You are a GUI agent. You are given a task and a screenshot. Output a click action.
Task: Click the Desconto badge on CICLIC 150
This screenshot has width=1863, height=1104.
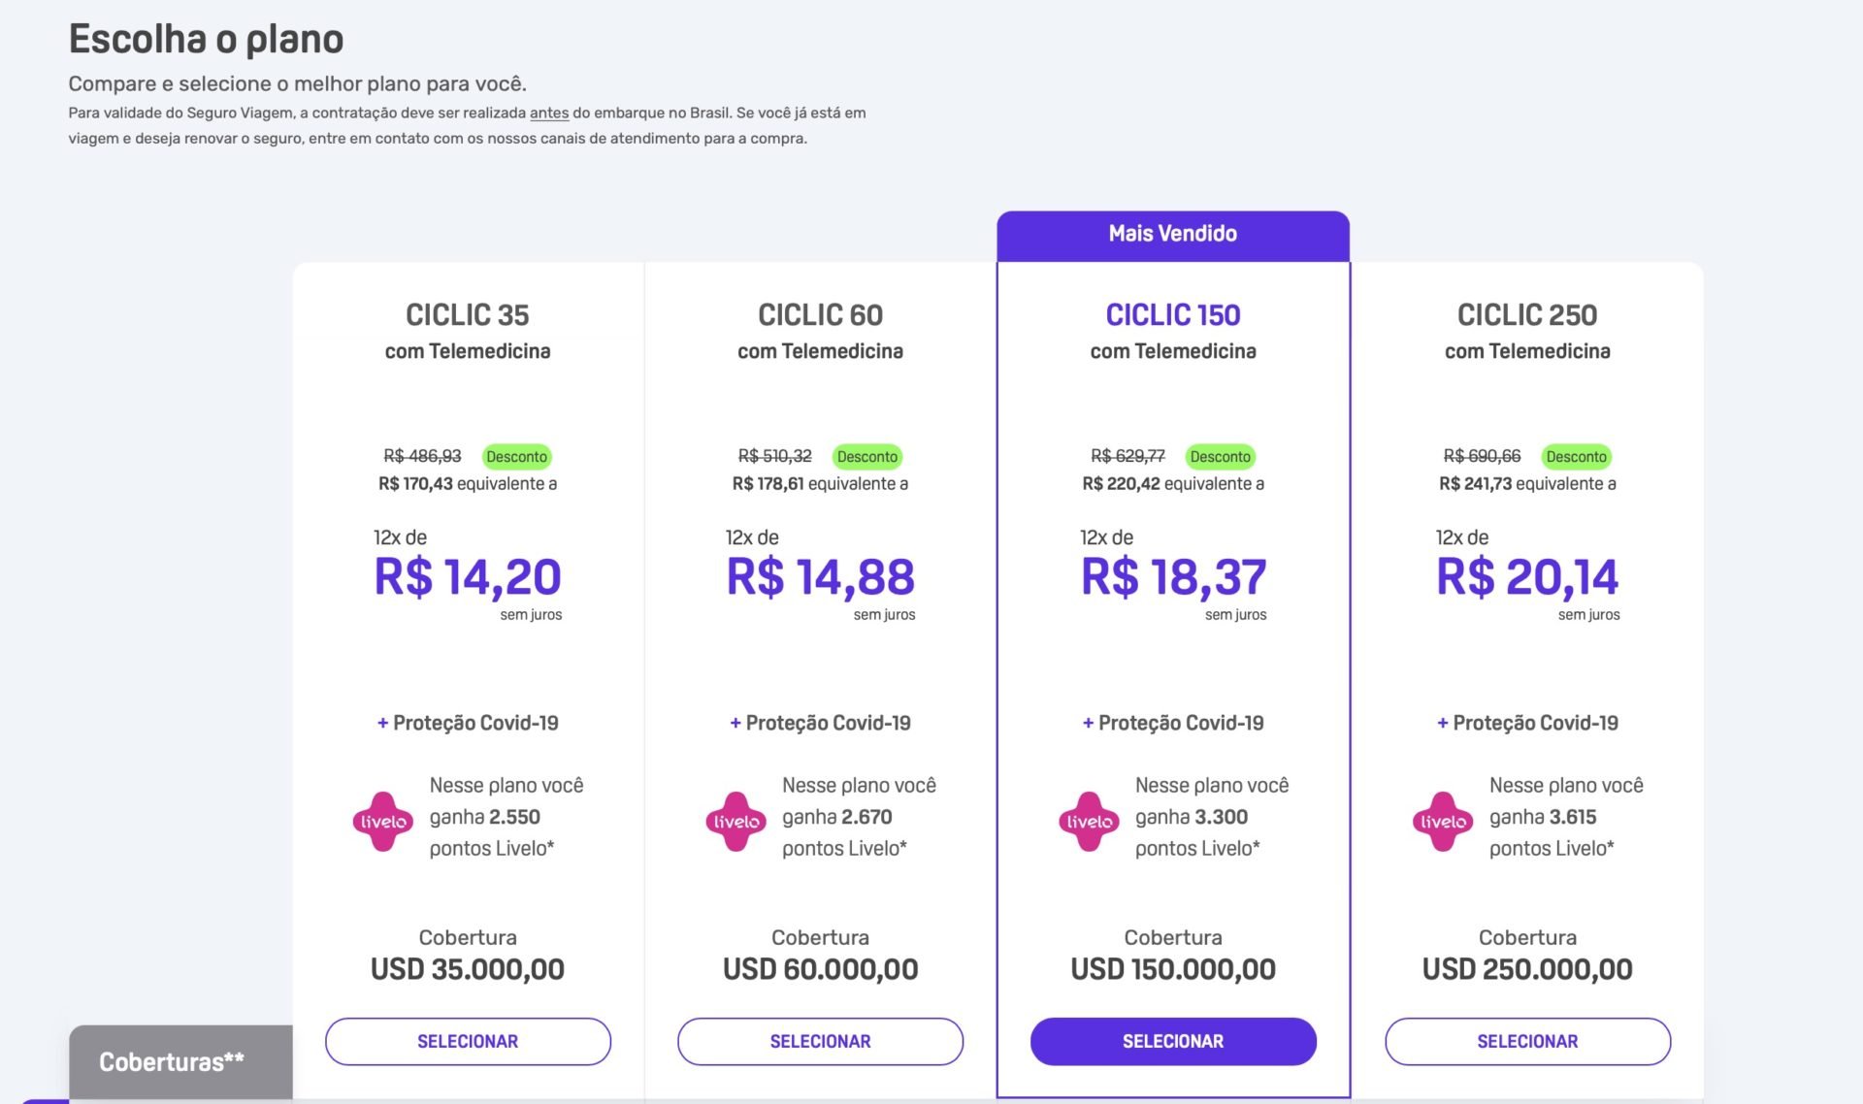(x=1220, y=456)
